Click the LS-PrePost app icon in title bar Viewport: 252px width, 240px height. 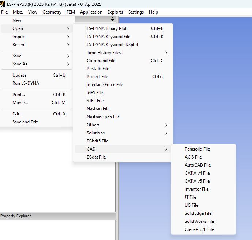3,4
